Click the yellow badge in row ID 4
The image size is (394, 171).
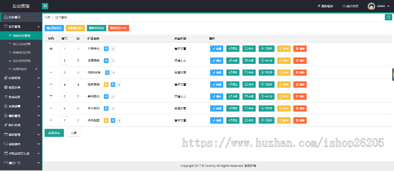(106, 84)
